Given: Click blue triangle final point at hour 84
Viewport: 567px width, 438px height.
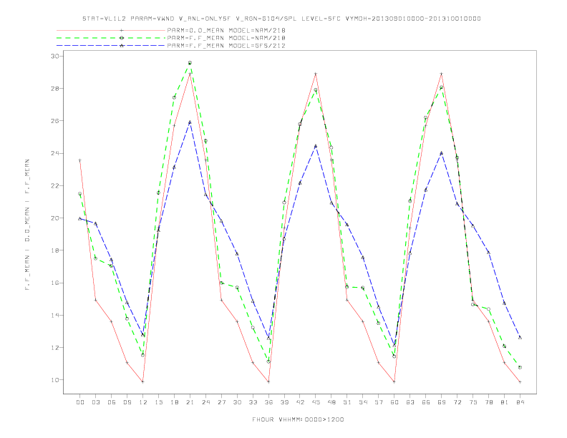Looking at the screenshot, I should click(520, 338).
